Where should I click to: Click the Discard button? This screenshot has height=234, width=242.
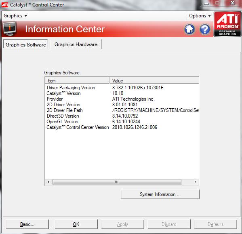(x=169, y=224)
